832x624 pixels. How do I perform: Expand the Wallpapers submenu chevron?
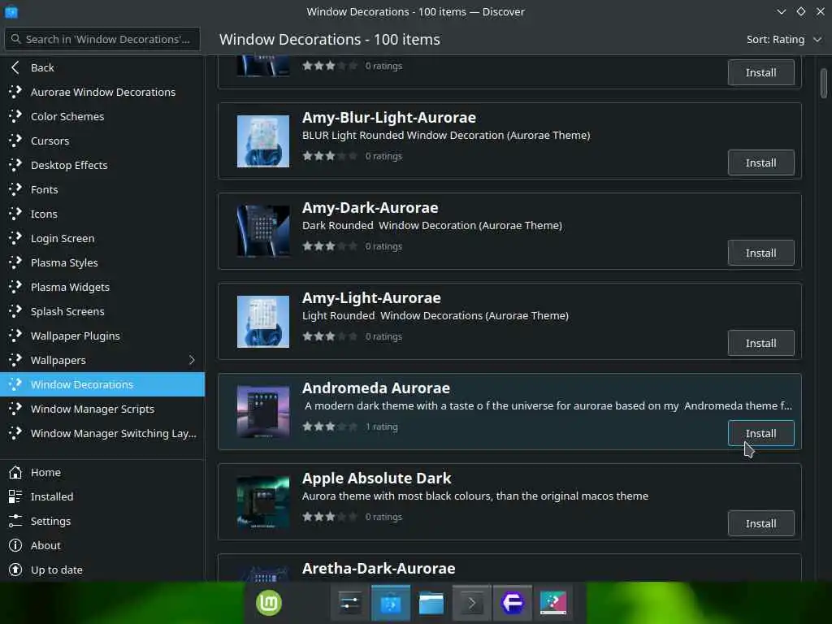192,360
